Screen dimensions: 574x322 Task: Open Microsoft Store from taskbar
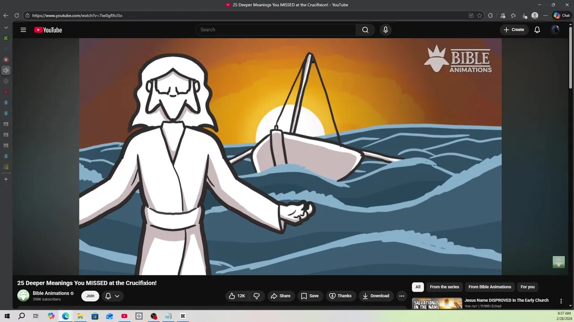pyautogui.click(x=95, y=316)
